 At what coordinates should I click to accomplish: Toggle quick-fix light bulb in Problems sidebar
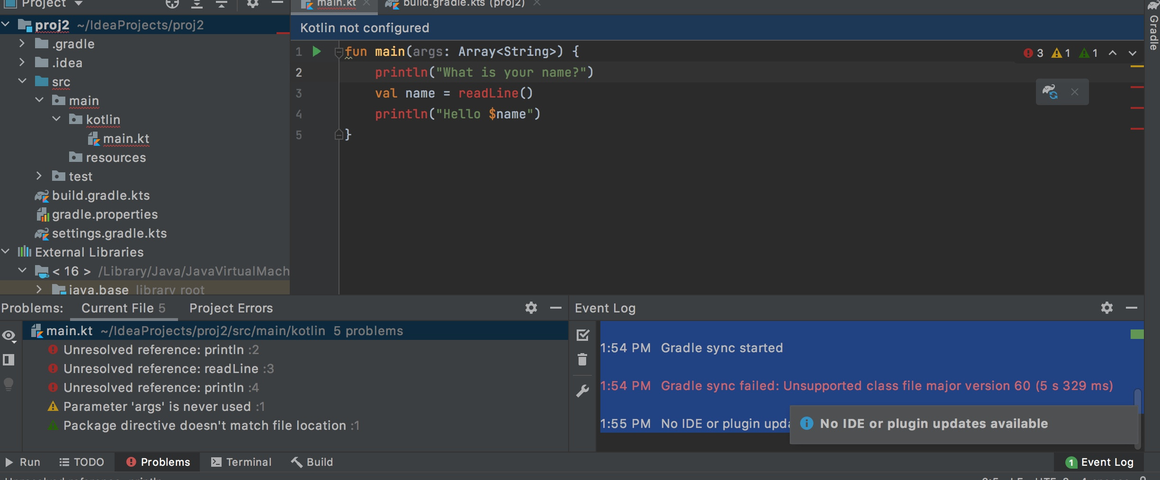tap(9, 384)
